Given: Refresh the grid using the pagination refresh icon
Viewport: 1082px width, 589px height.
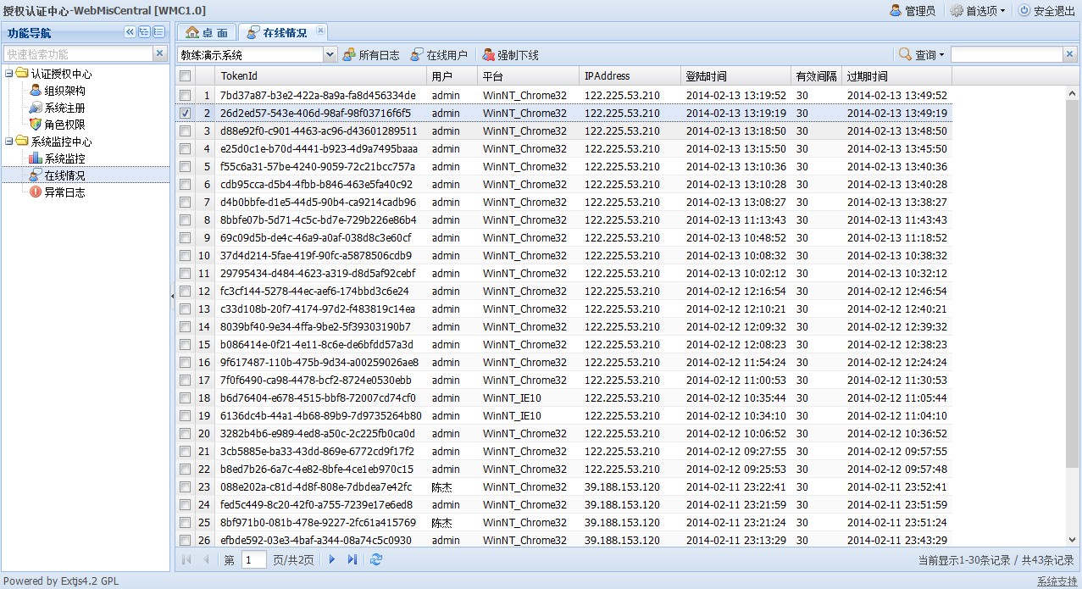Looking at the screenshot, I should [x=376, y=559].
